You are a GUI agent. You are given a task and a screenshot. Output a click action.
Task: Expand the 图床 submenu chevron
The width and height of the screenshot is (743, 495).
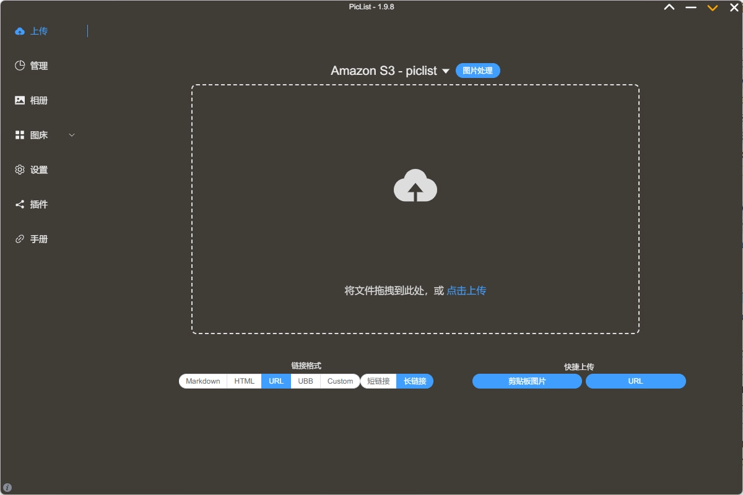71,135
